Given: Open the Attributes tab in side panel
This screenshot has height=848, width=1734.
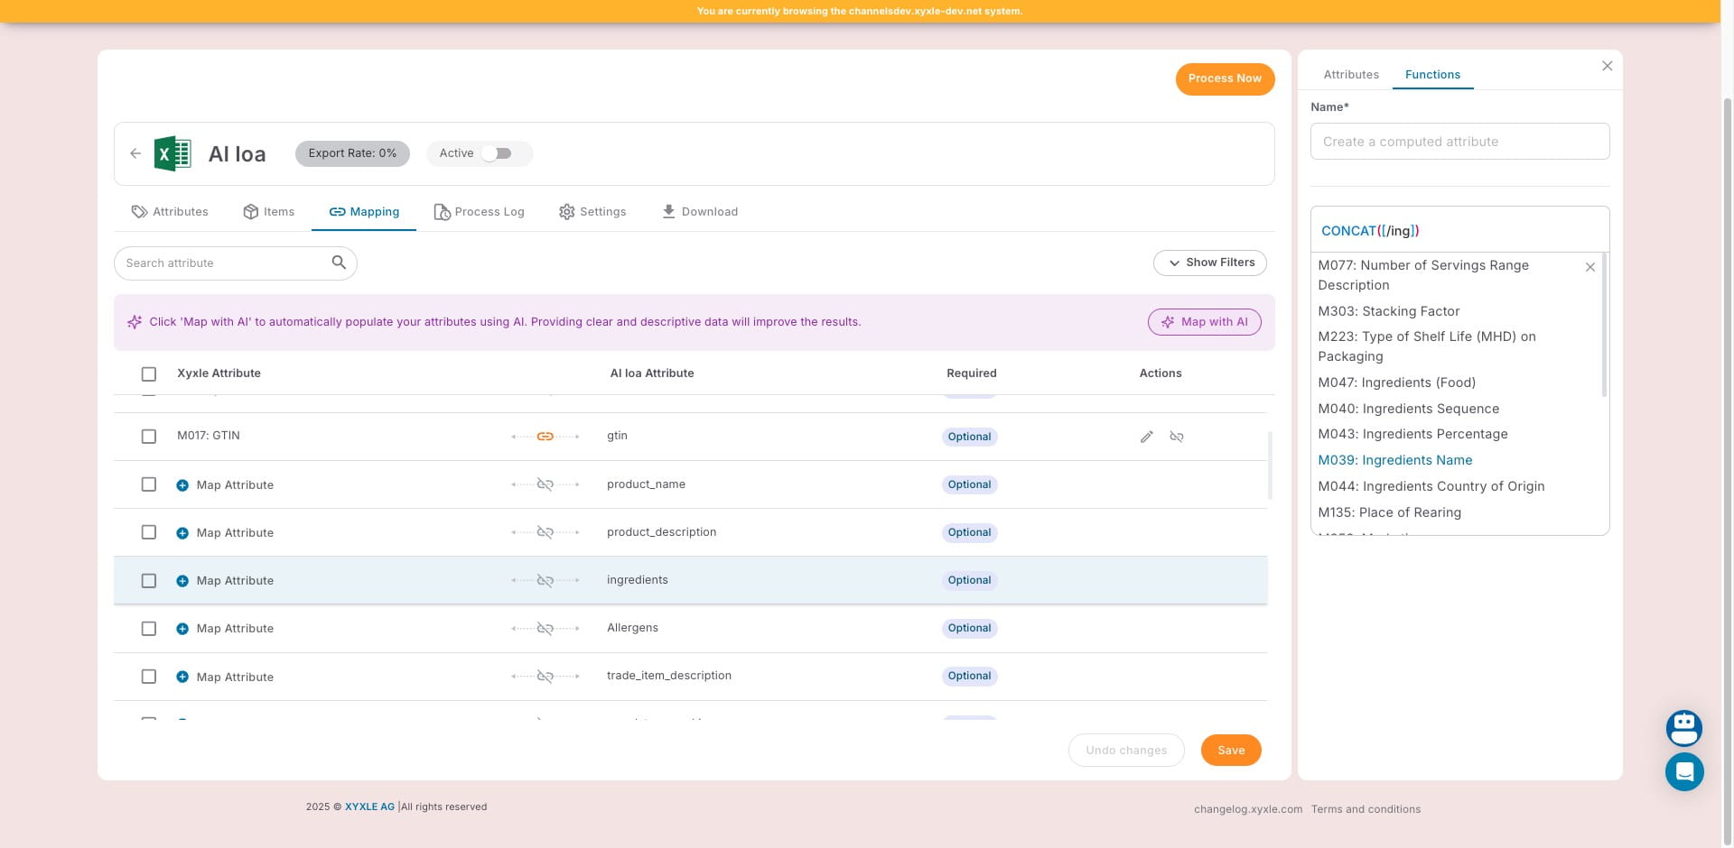Looking at the screenshot, I should point(1350,75).
